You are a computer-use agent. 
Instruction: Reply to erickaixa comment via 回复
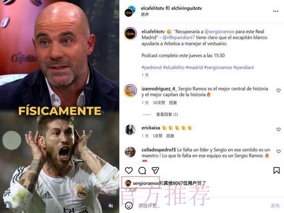click(x=170, y=136)
